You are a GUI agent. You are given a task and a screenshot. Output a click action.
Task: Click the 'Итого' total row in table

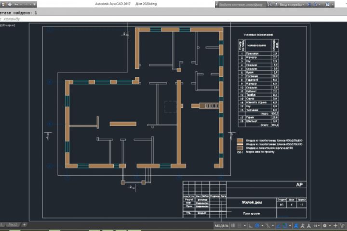[258, 114]
